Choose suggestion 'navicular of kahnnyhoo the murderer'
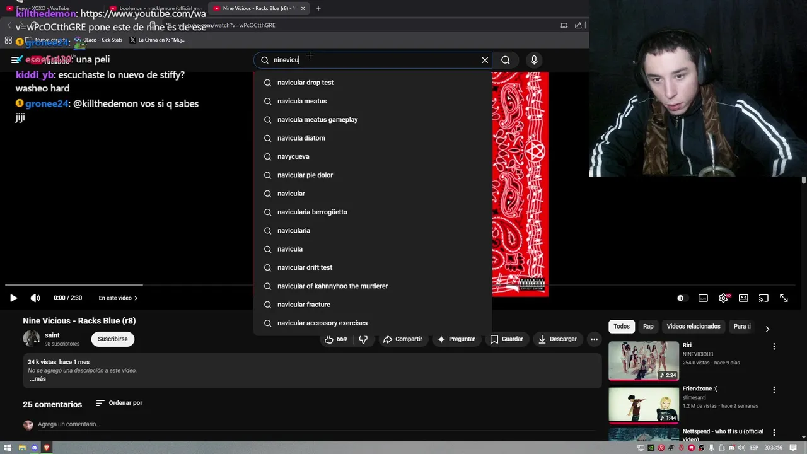The image size is (807, 454). (372, 286)
